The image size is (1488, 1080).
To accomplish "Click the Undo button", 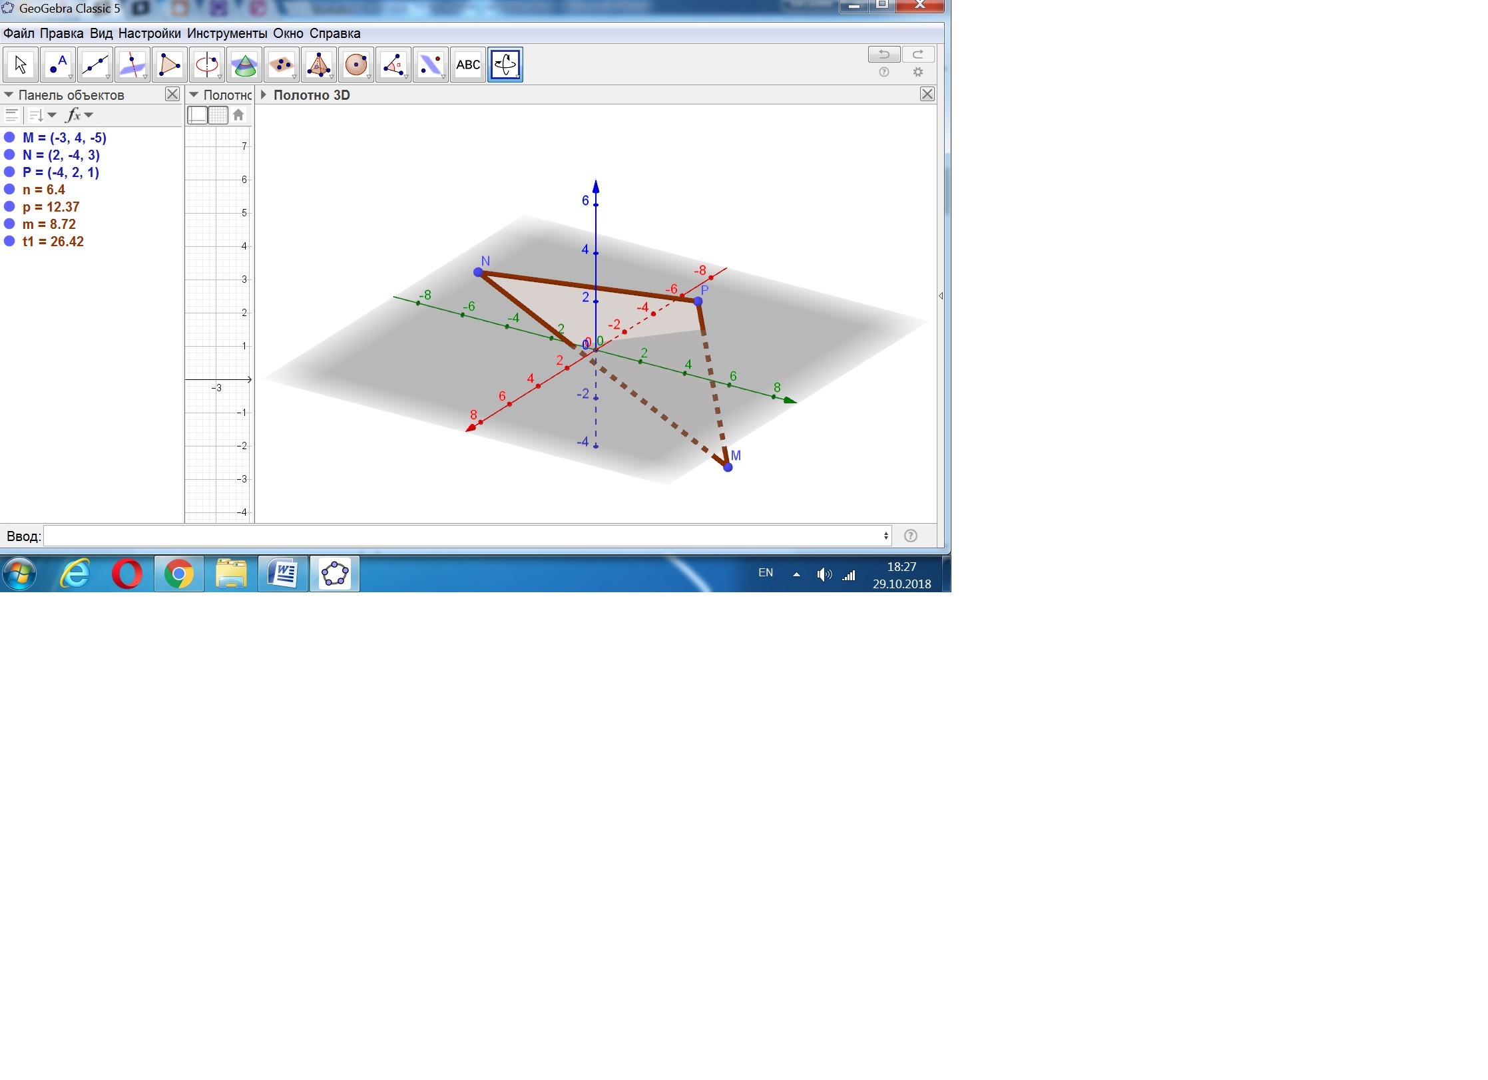I will click(x=883, y=54).
